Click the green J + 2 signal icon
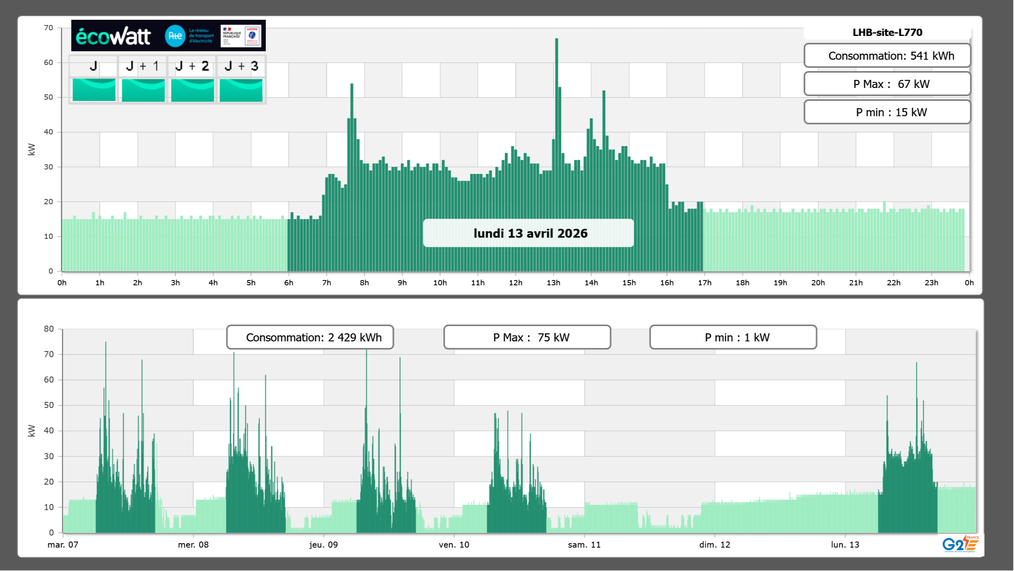 coord(192,90)
